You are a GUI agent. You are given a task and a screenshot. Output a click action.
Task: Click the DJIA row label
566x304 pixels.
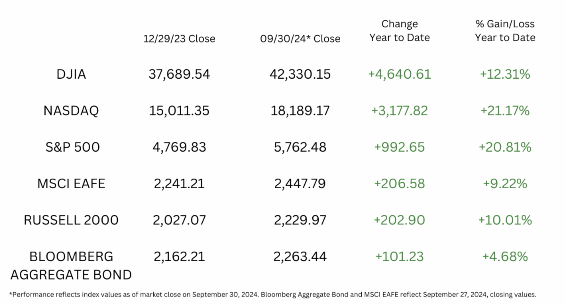(x=71, y=74)
